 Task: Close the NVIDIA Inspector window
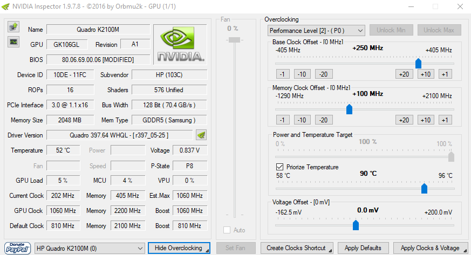tap(460, 6)
